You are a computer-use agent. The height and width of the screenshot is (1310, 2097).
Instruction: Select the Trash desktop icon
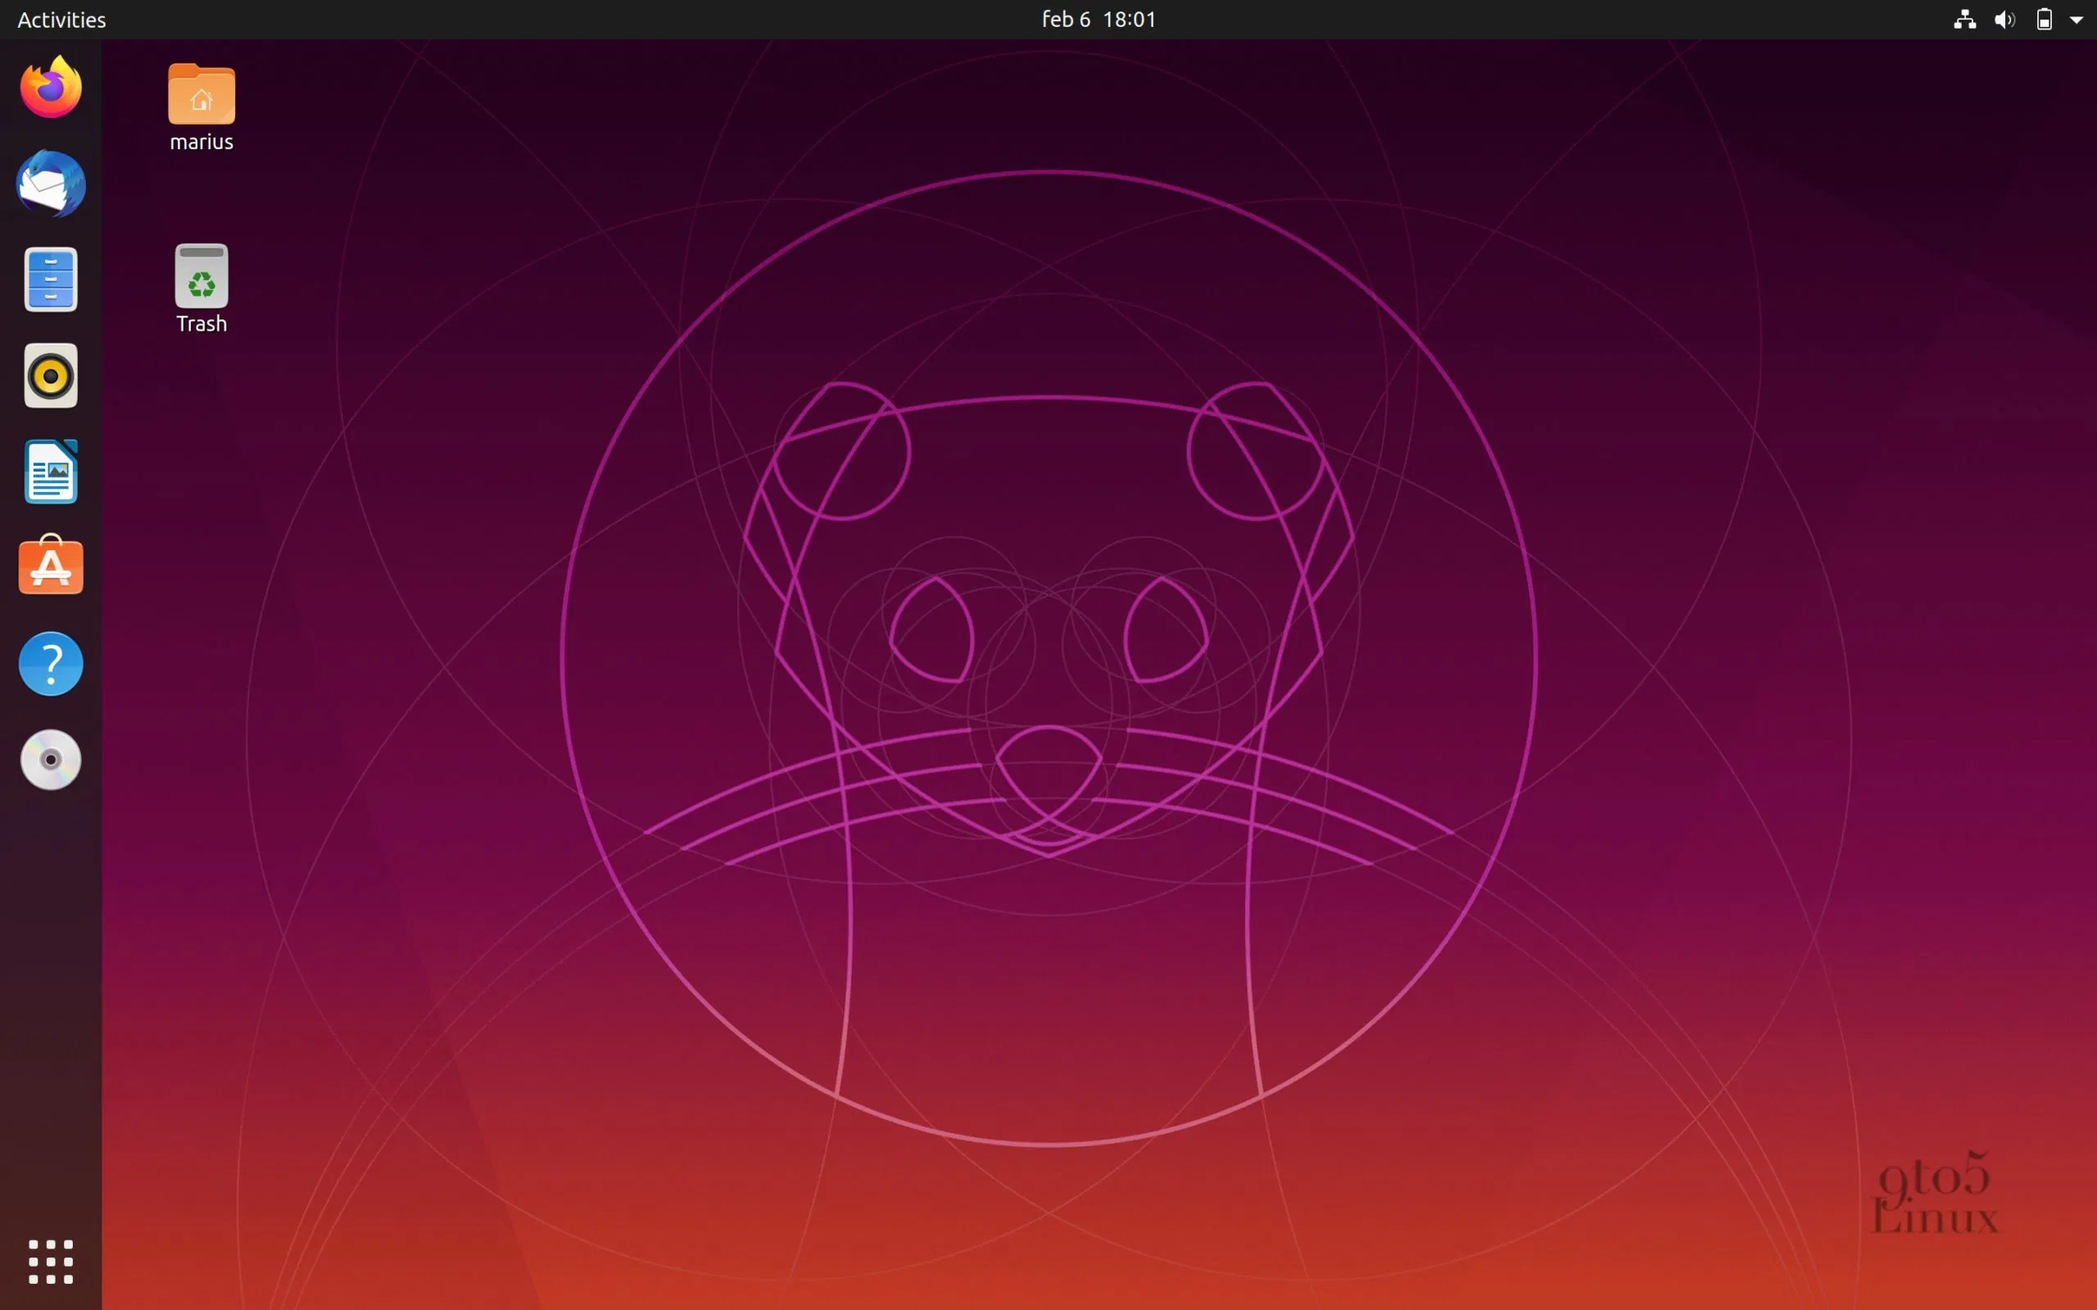click(201, 277)
